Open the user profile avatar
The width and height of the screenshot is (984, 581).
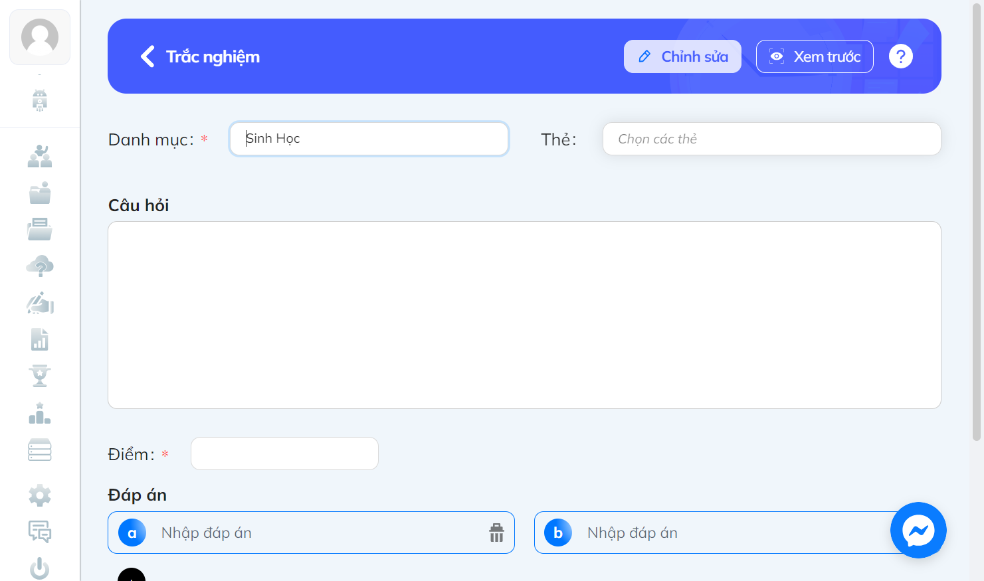pyautogui.click(x=40, y=37)
